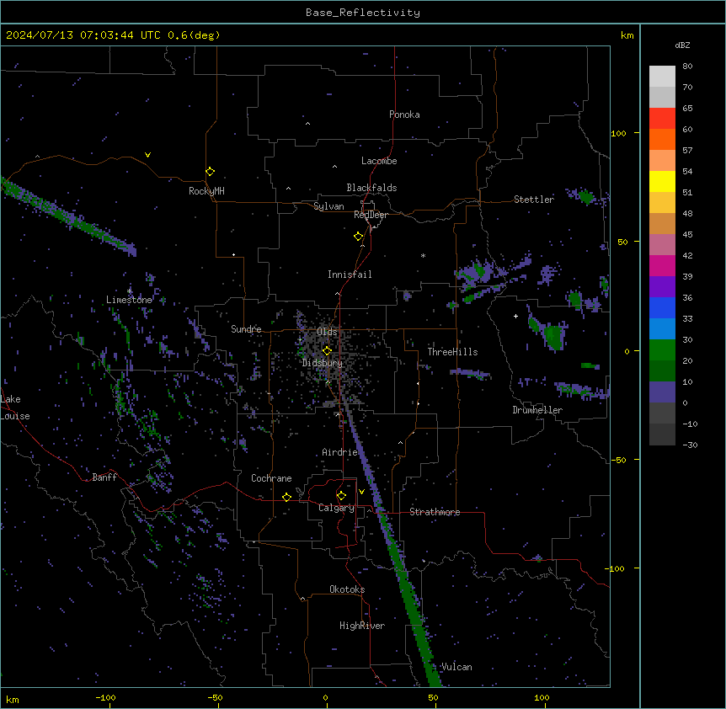
Task: Click the Didsbury town label
Action: (323, 363)
